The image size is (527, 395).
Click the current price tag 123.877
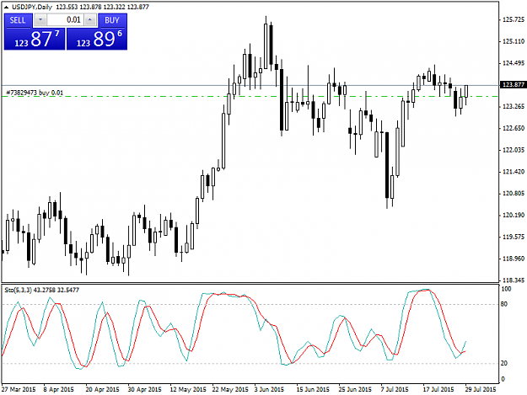(x=513, y=84)
